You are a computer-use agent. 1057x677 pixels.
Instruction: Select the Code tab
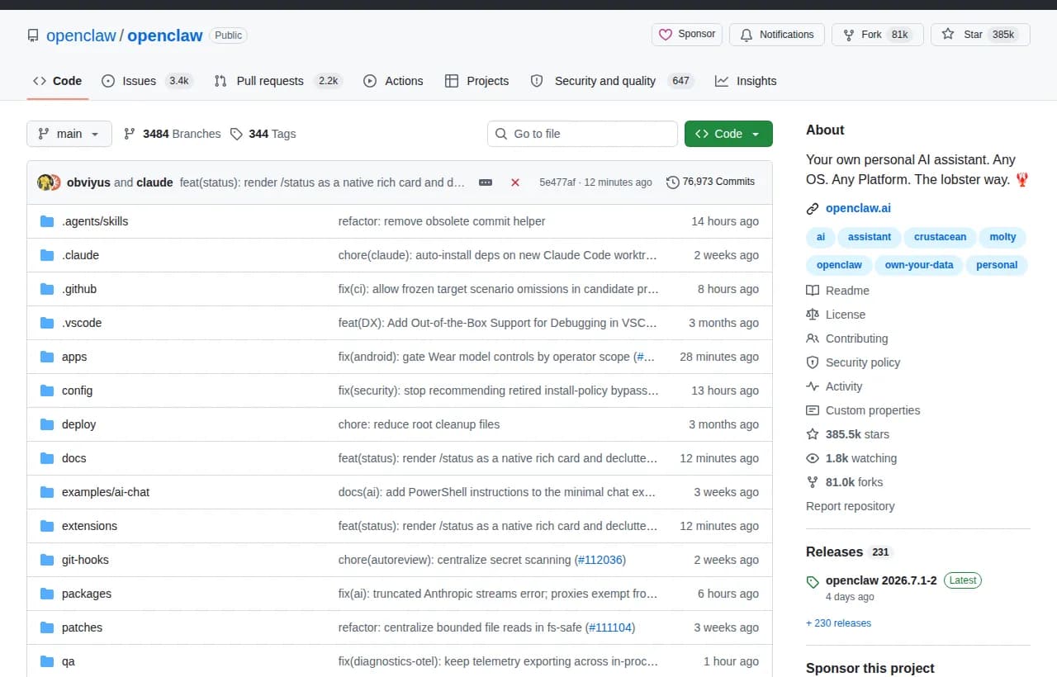57,81
